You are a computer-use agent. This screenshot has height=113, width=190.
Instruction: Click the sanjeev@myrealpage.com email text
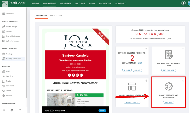(75, 67)
